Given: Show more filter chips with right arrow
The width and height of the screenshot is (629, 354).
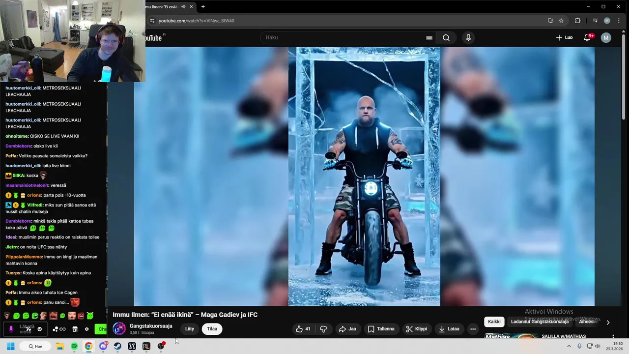Looking at the screenshot, I should 608,323.
